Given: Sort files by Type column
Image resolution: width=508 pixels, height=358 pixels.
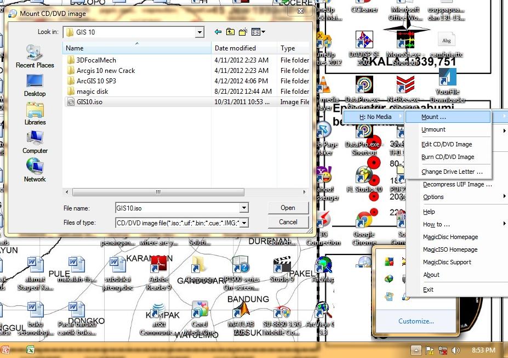Looking at the screenshot, I should (x=293, y=48).
